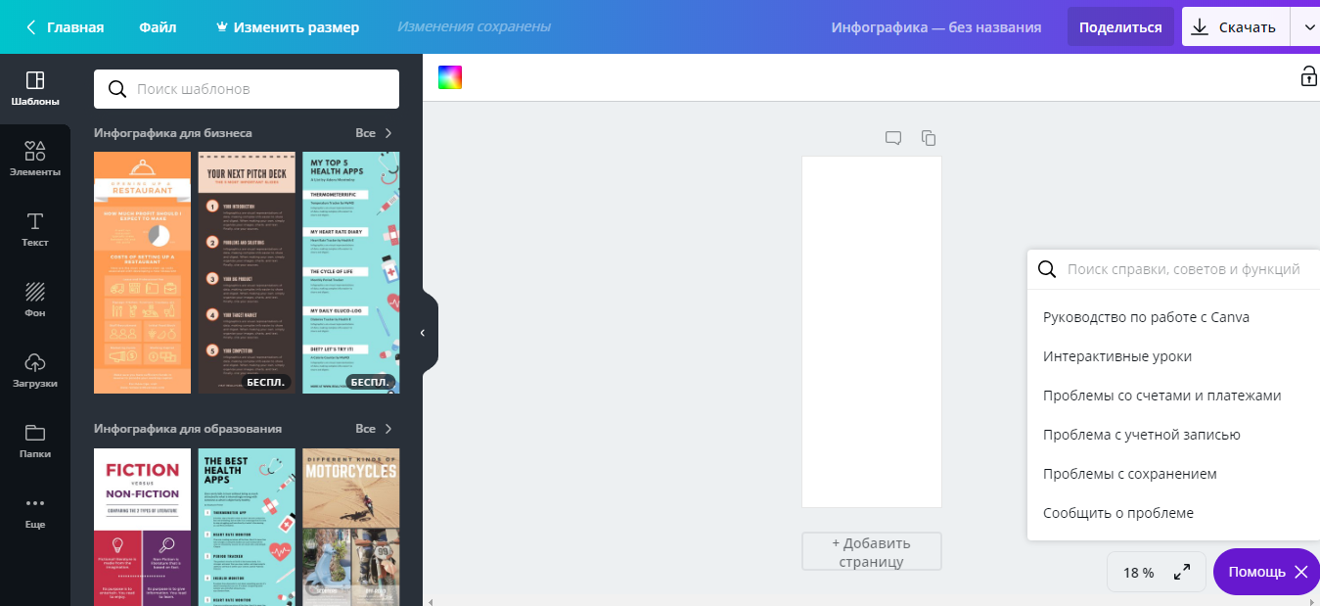Click the page comment icon above canvas
This screenshot has height=606, width=1320.
[892, 138]
